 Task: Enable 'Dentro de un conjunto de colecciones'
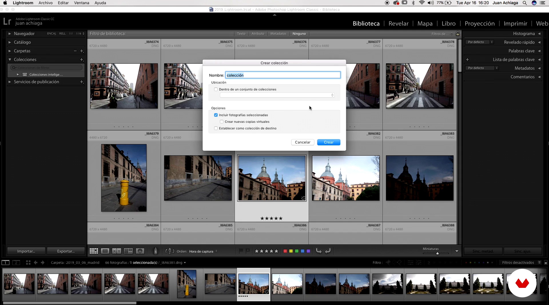coord(216,89)
